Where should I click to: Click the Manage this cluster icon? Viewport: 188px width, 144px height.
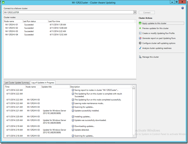point(140,57)
